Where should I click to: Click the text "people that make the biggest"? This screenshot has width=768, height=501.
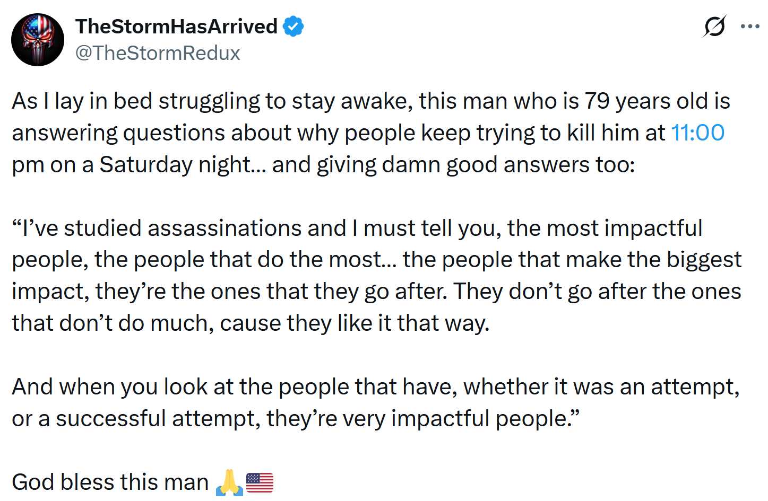(x=591, y=260)
